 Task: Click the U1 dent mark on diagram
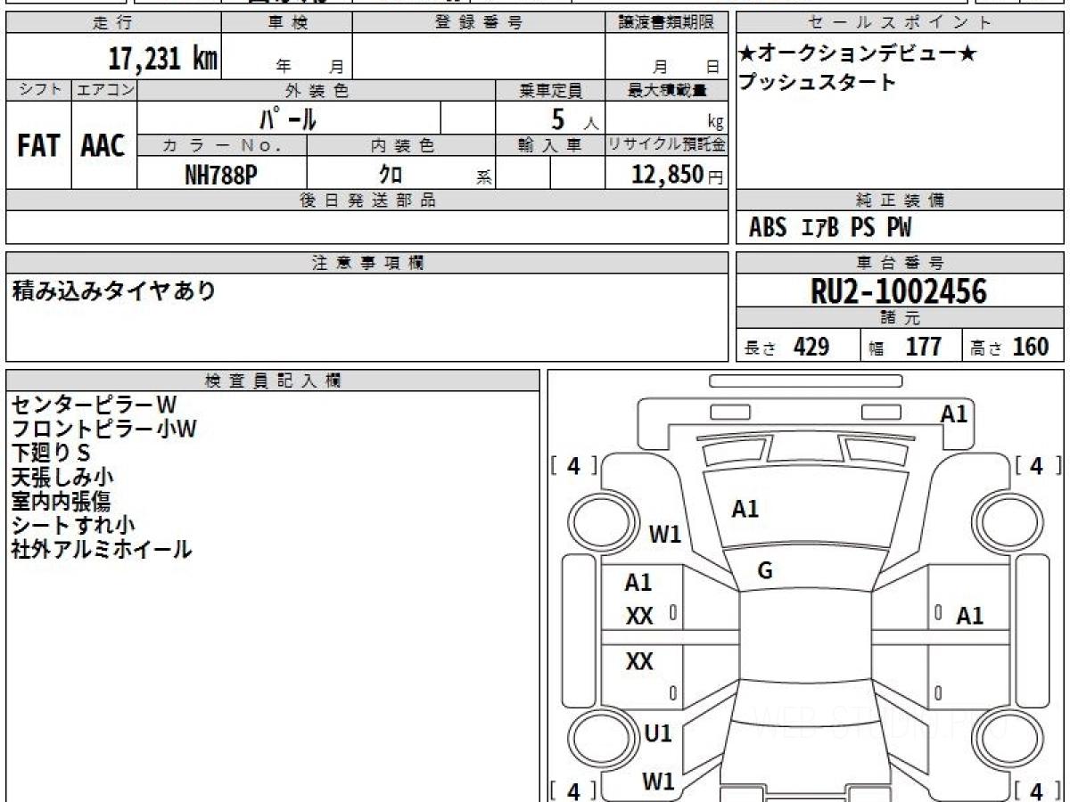point(658,733)
